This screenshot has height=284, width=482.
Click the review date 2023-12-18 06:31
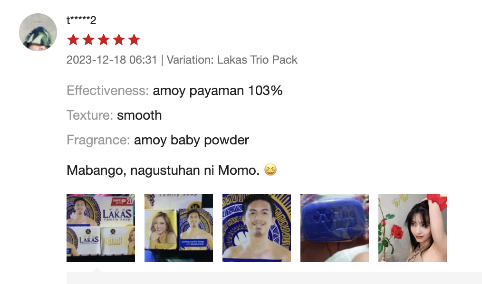click(x=112, y=60)
